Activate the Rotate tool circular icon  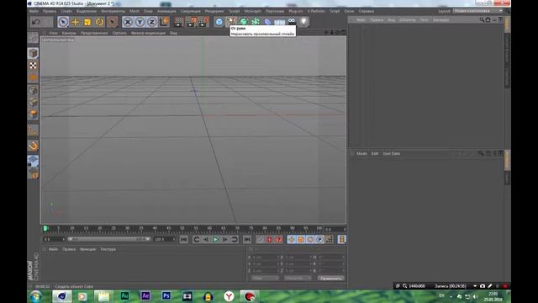[x=99, y=22]
